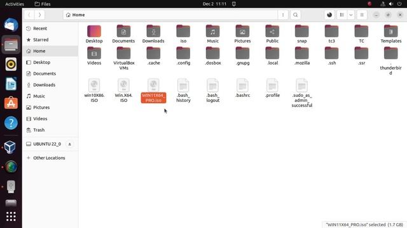
Task: Open the Pictures folder in grid
Action: 242,32
